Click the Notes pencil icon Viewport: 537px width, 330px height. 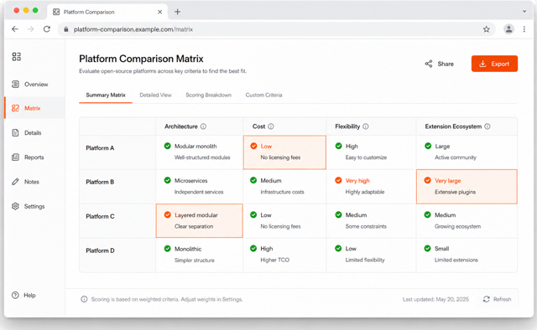pos(15,182)
